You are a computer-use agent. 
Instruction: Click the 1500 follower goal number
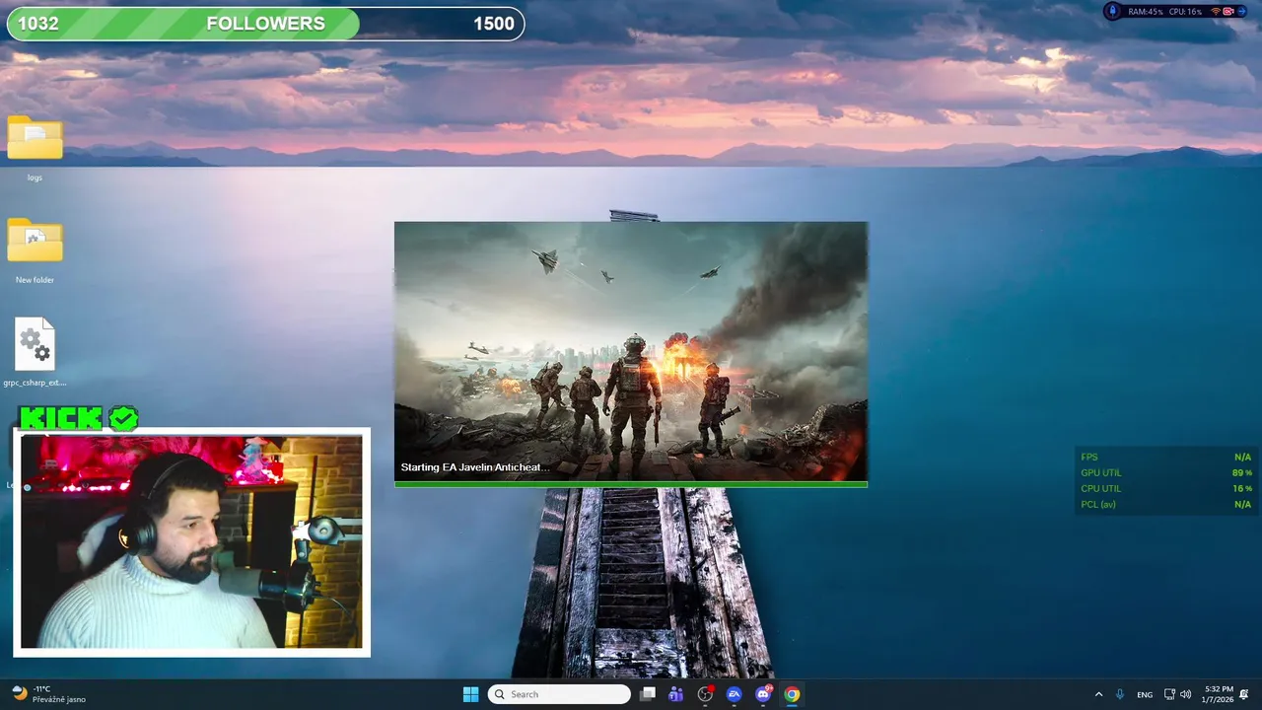[x=494, y=24]
